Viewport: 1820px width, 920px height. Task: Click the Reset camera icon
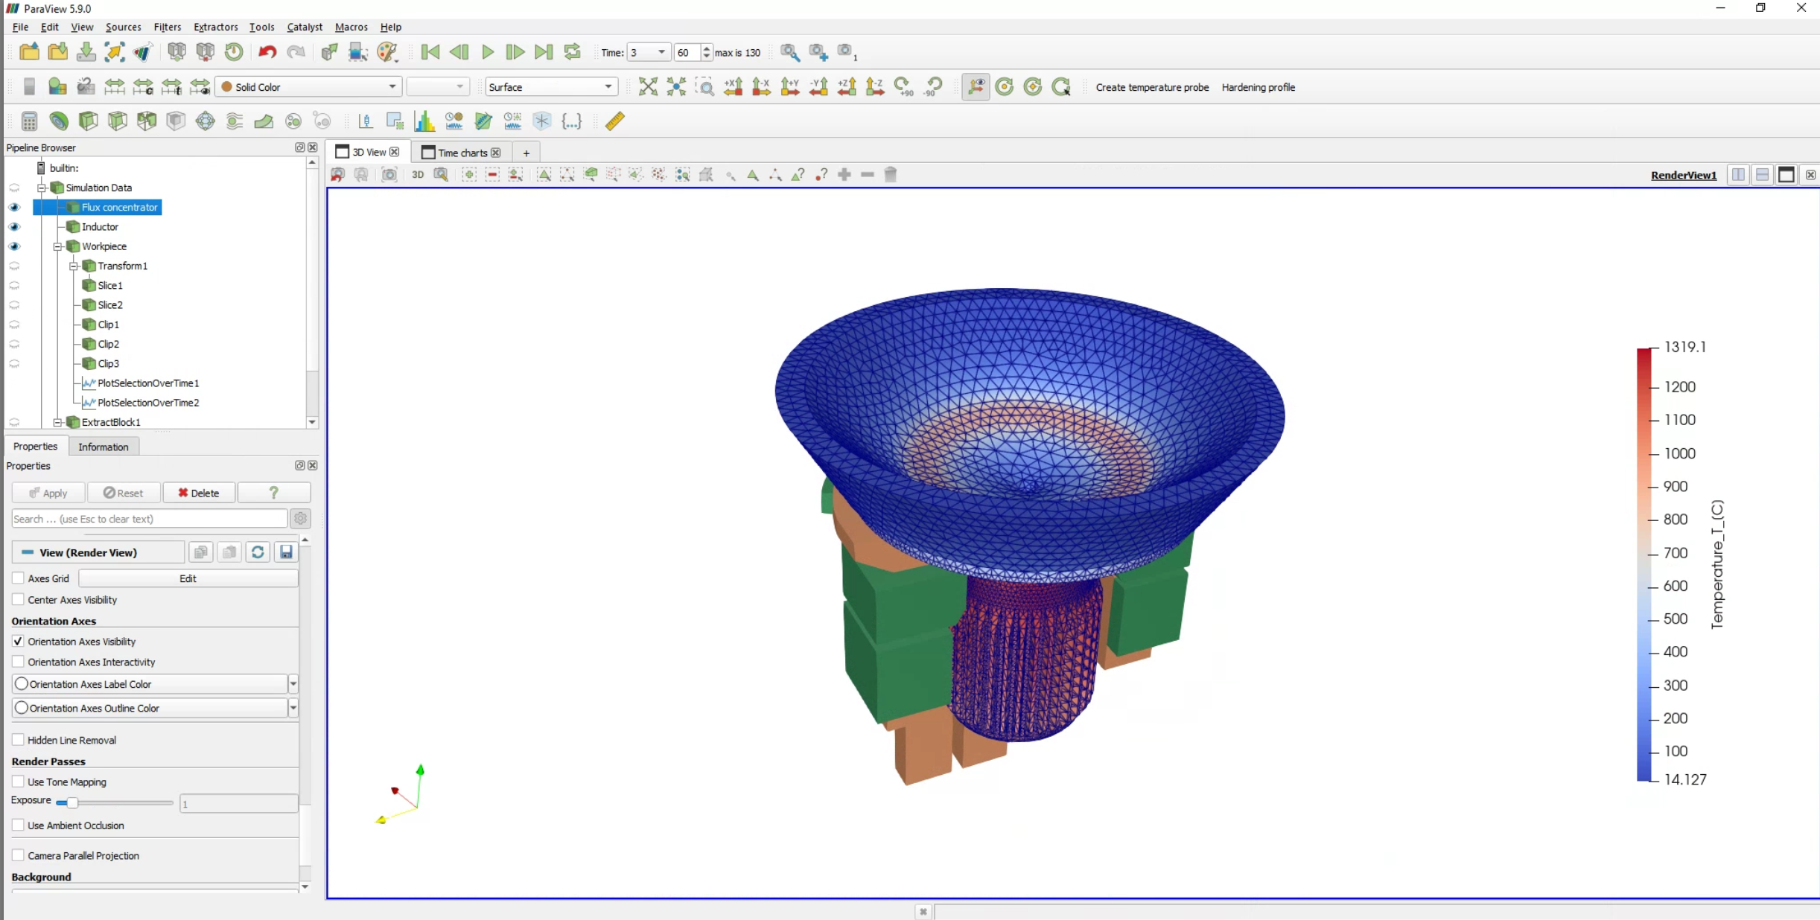pos(648,87)
